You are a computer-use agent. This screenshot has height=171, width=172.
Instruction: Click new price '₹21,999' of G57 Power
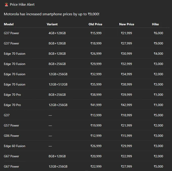pyautogui.click(x=126, y=125)
